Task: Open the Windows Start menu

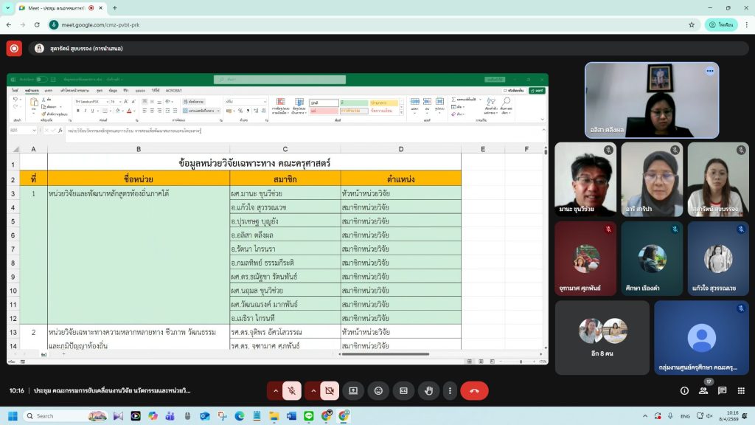Action: click(13, 416)
